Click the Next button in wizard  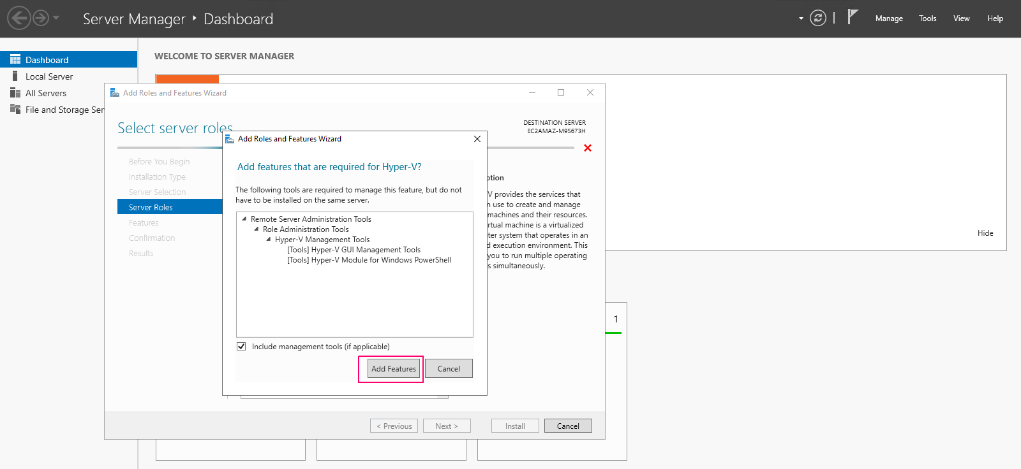(x=447, y=426)
